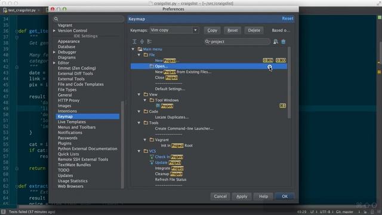Select Locate Duplicates... action

[x=172, y=117]
